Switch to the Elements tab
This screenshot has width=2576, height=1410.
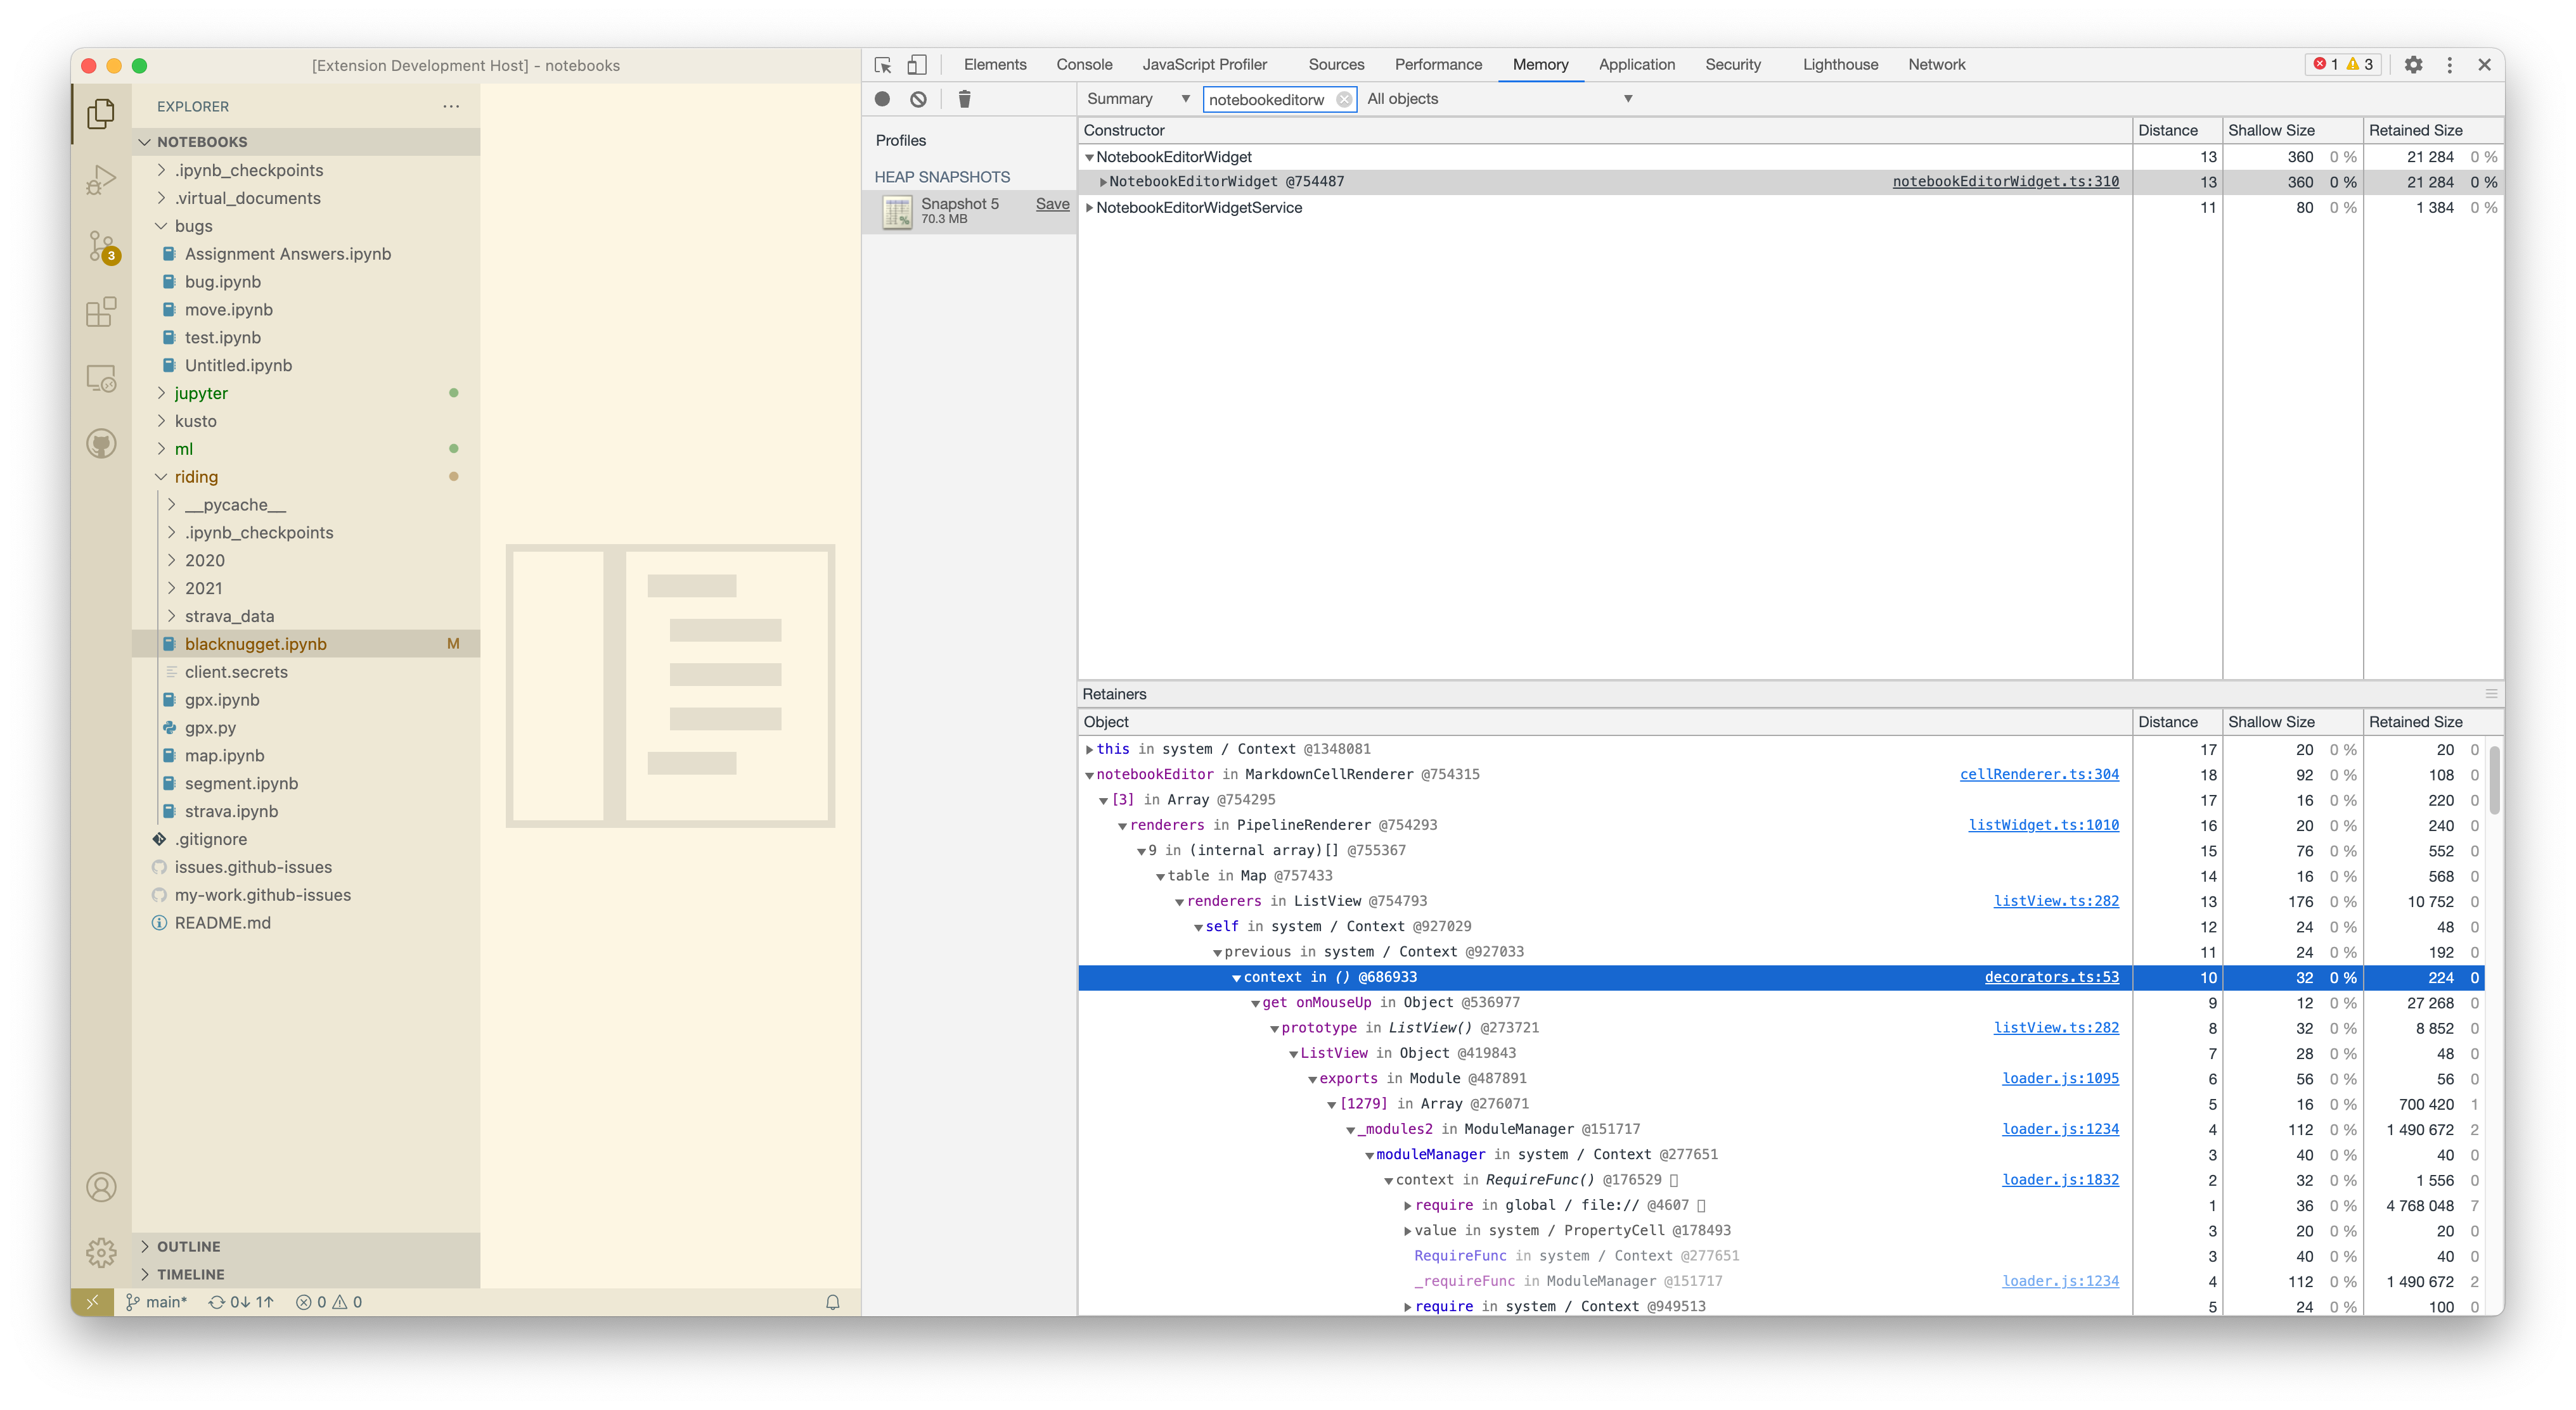tap(994, 65)
